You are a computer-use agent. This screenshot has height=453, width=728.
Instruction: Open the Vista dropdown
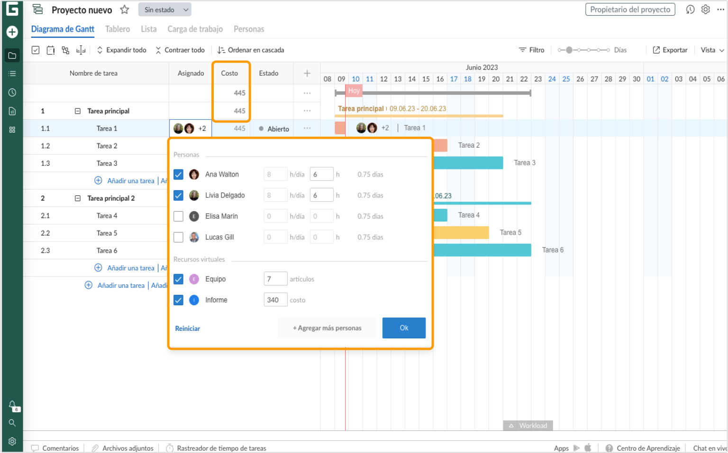[712, 50]
